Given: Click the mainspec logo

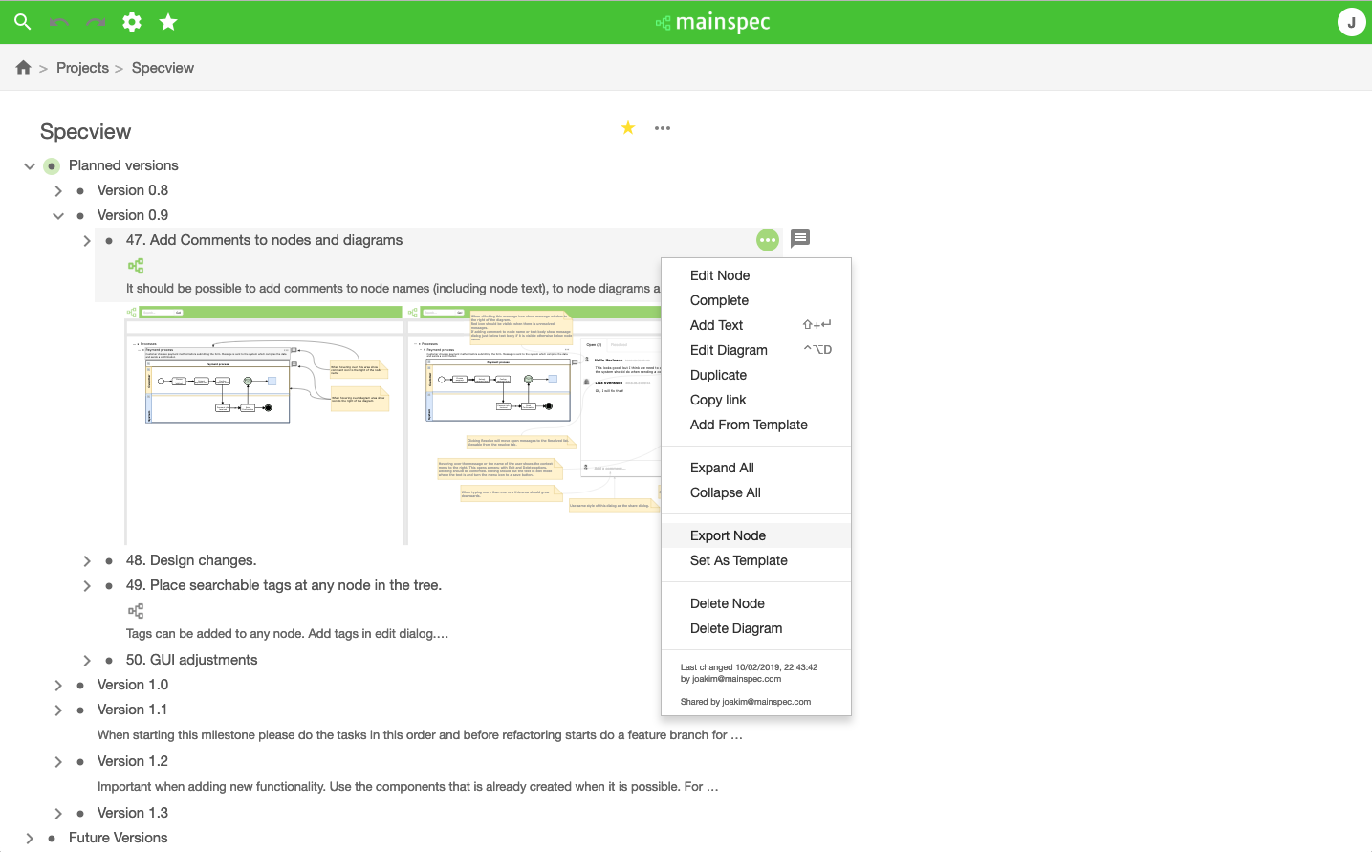Looking at the screenshot, I should click(x=713, y=22).
